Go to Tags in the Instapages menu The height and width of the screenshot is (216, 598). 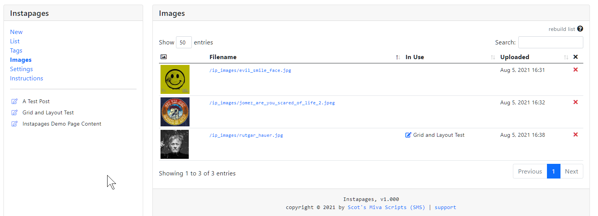[x=16, y=51]
